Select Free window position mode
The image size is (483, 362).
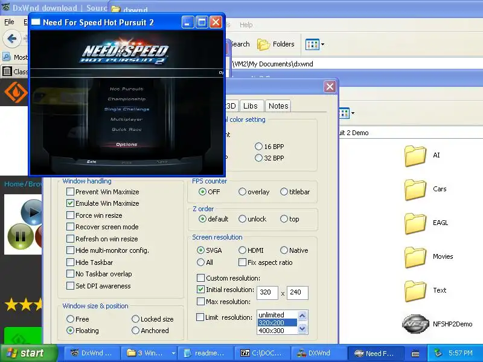click(70, 319)
